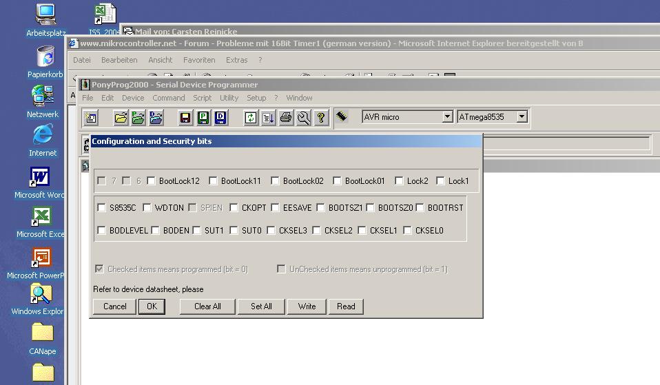Tick the BootLock02 checkbox
660x385 pixels.
pyautogui.click(x=275, y=181)
